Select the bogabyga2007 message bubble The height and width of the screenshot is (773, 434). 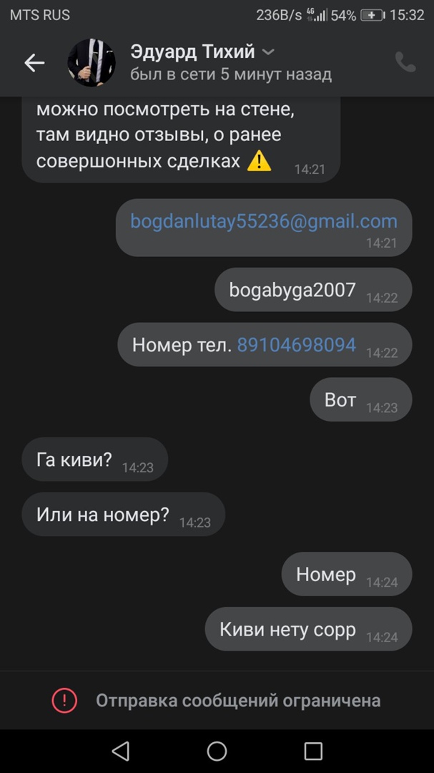tap(313, 290)
